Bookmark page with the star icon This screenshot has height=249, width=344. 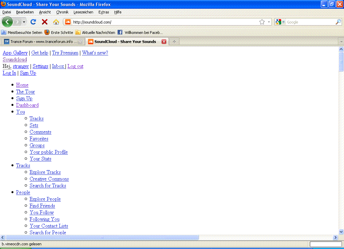[262, 22]
